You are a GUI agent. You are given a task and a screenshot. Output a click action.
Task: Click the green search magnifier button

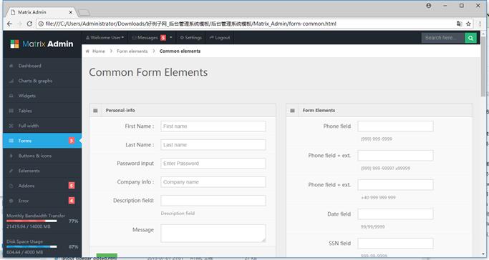point(470,38)
